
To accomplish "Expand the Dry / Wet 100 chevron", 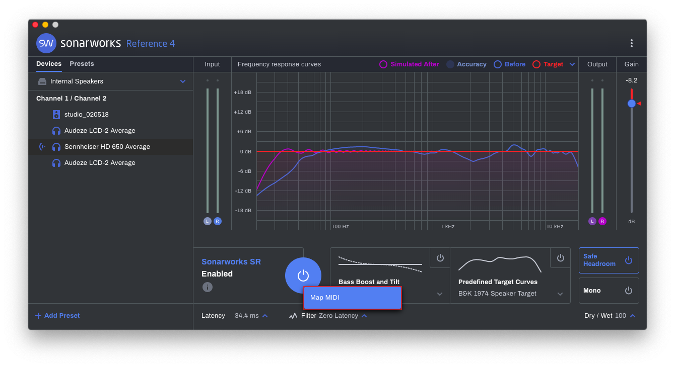I will 633,316.
